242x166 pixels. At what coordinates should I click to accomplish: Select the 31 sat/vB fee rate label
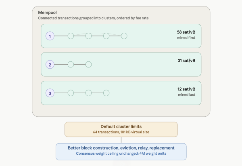point(186,61)
